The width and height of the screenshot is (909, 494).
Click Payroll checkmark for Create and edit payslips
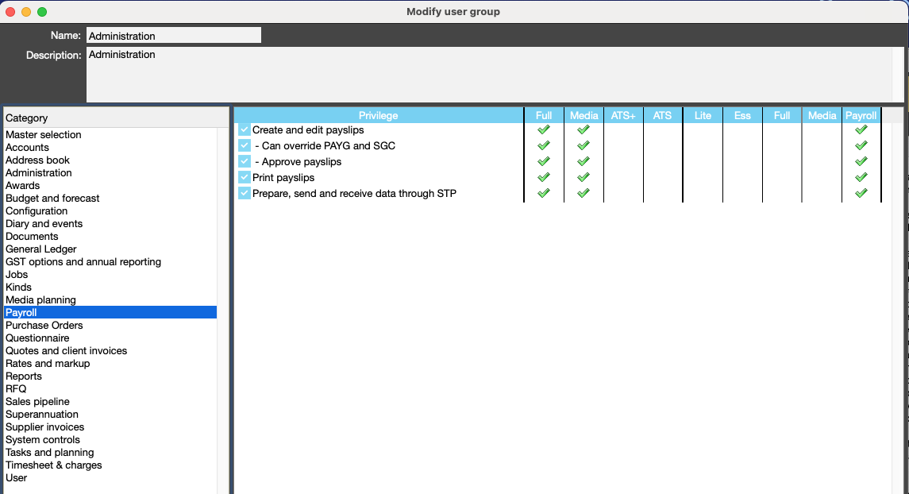[861, 130]
